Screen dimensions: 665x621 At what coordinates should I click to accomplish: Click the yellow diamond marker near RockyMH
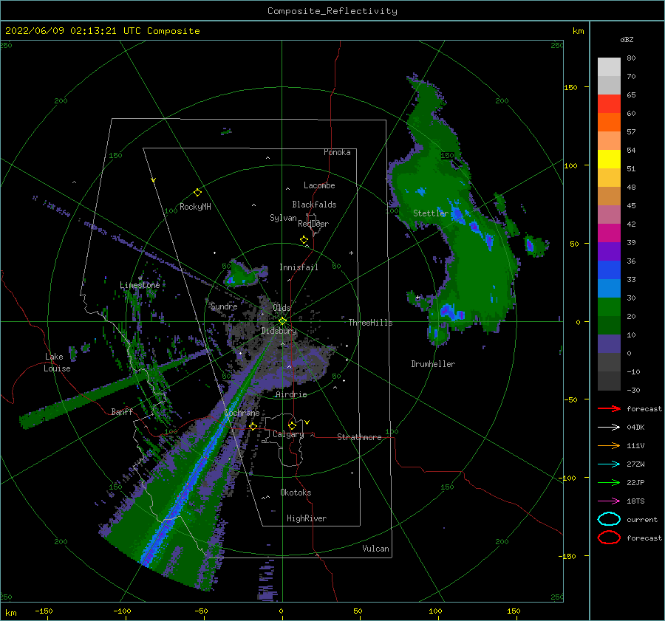[x=197, y=193]
